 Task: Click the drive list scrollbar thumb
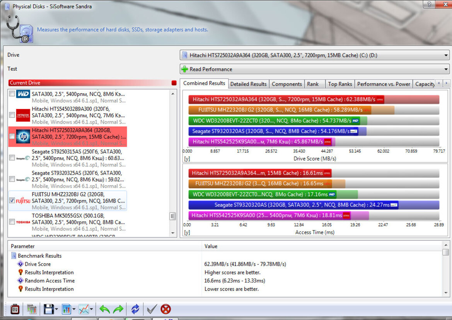pyautogui.click(x=173, y=216)
